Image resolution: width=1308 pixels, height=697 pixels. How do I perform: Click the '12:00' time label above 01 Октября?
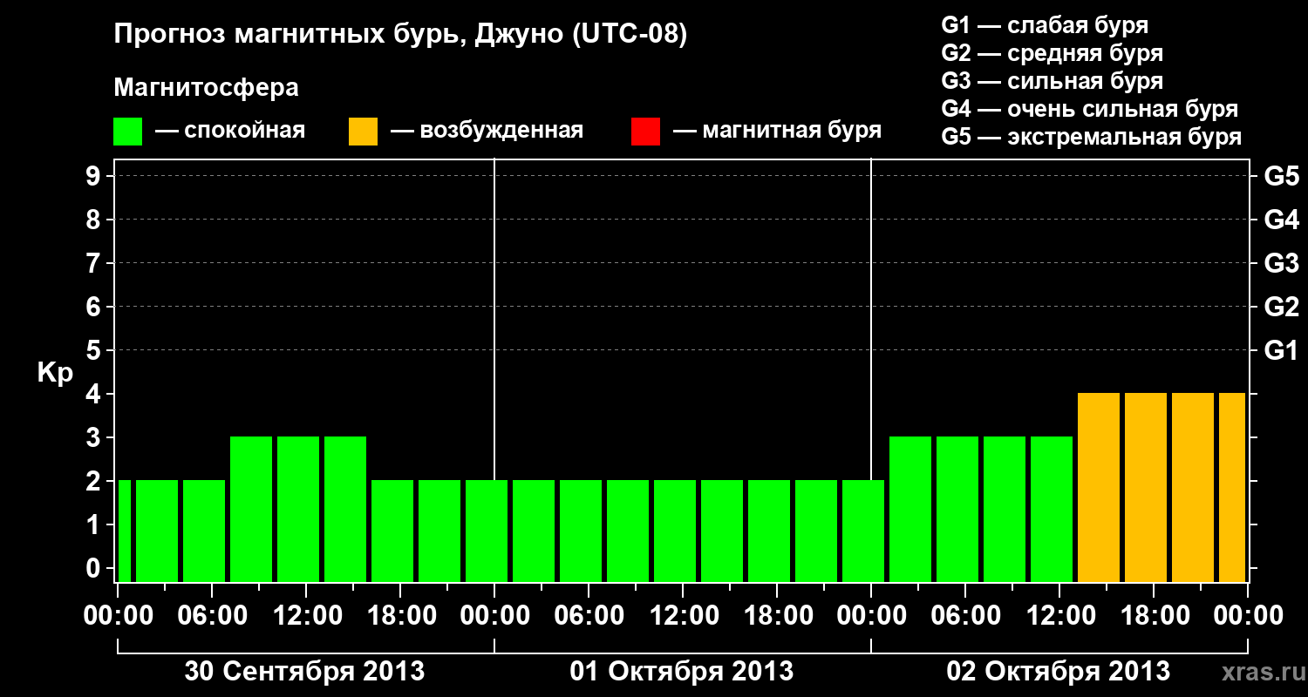pyautogui.click(x=683, y=615)
